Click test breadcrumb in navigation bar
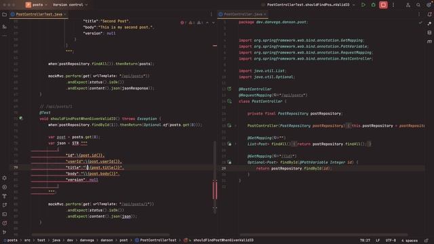 point(41,240)
